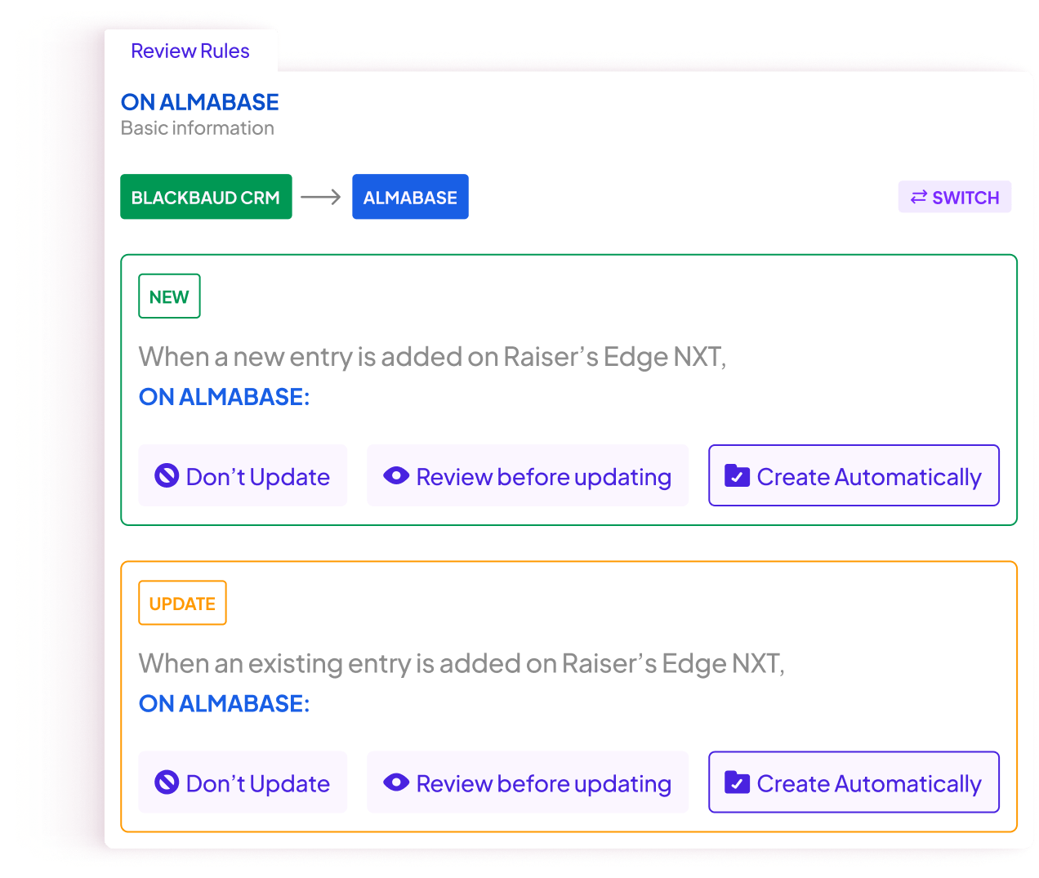Click the prohibition icon on 'Don't Update' in UPDATE card
Image resolution: width=1039 pixels, height=878 pixels.
[165, 782]
